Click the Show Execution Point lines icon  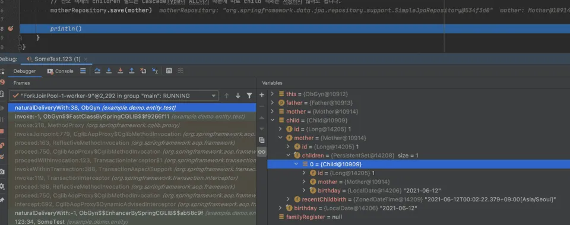(x=83, y=71)
